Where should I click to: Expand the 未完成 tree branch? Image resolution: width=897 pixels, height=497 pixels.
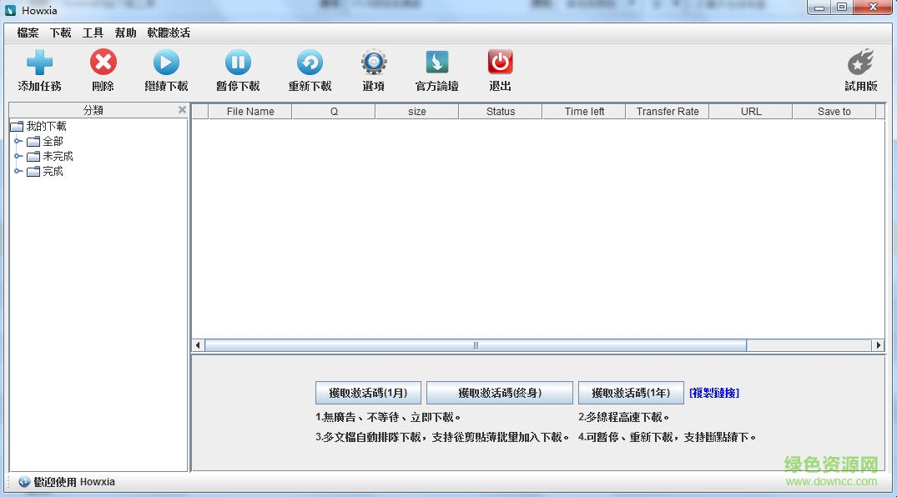[18, 156]
